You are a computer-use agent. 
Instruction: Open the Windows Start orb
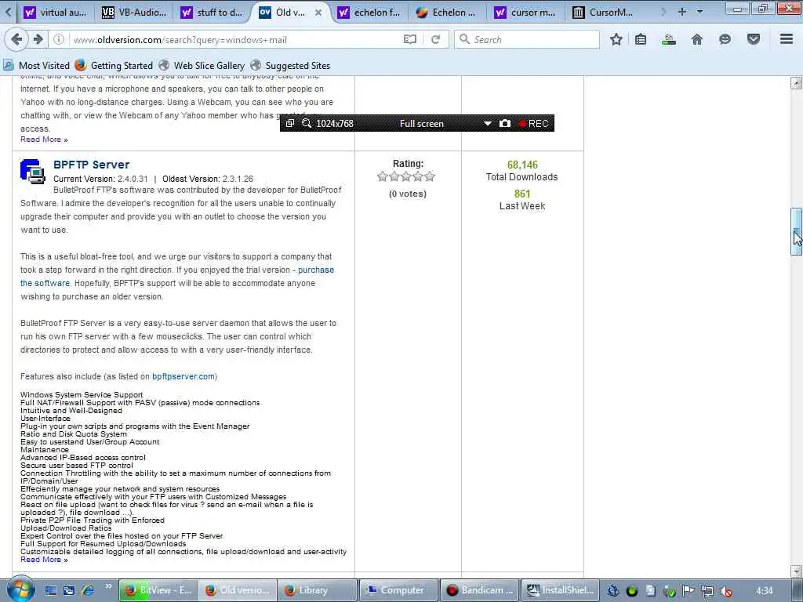pyautogui.click(x=21, y=589)
